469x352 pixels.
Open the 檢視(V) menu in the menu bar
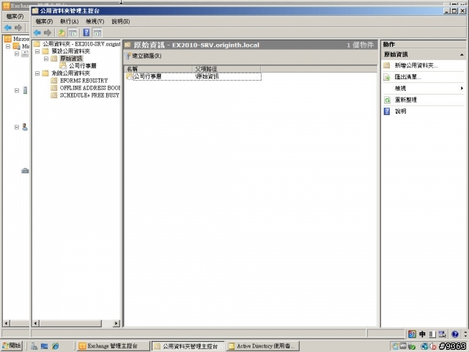tap(95, 21)
